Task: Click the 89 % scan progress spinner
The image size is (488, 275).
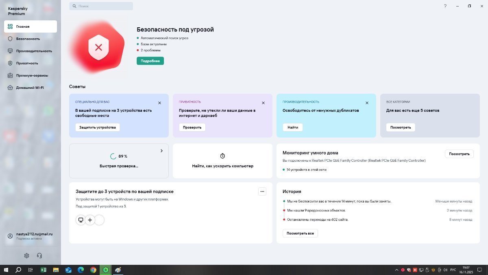Action: coord(113,156)
